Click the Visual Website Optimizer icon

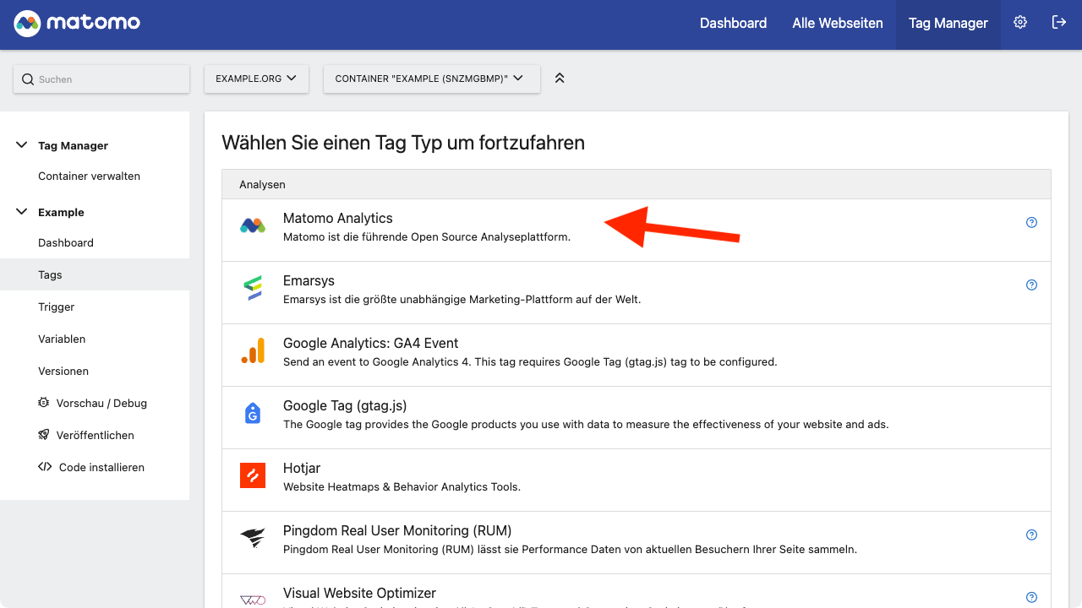click(x=253, y=600)
